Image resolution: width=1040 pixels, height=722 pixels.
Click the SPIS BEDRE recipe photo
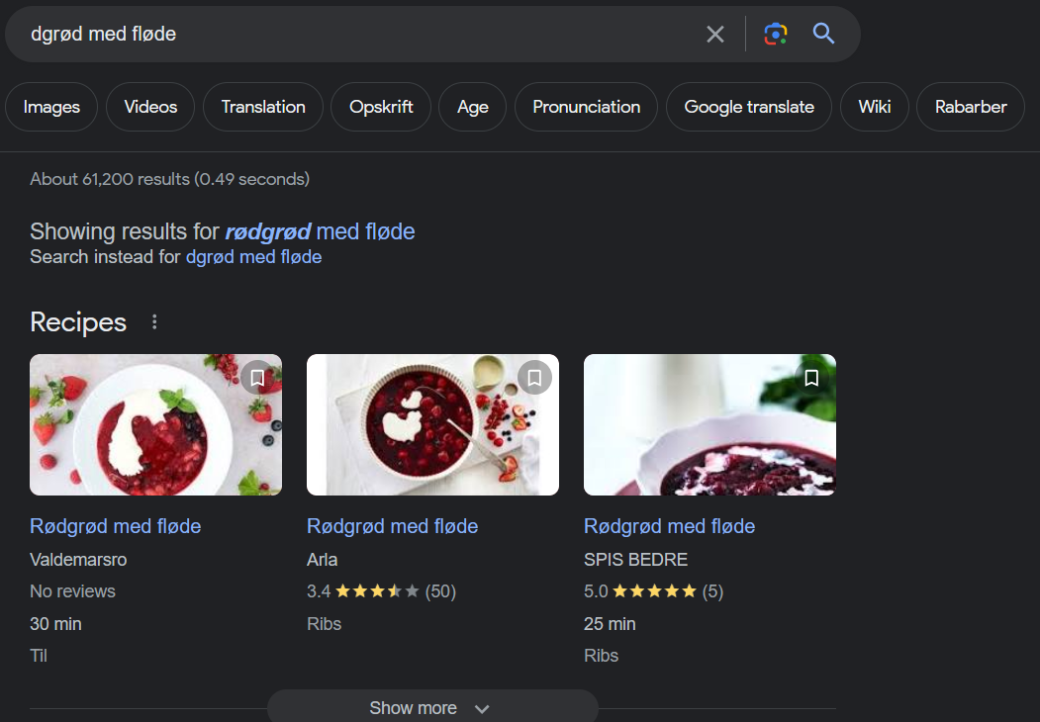(x=709, y=425)
